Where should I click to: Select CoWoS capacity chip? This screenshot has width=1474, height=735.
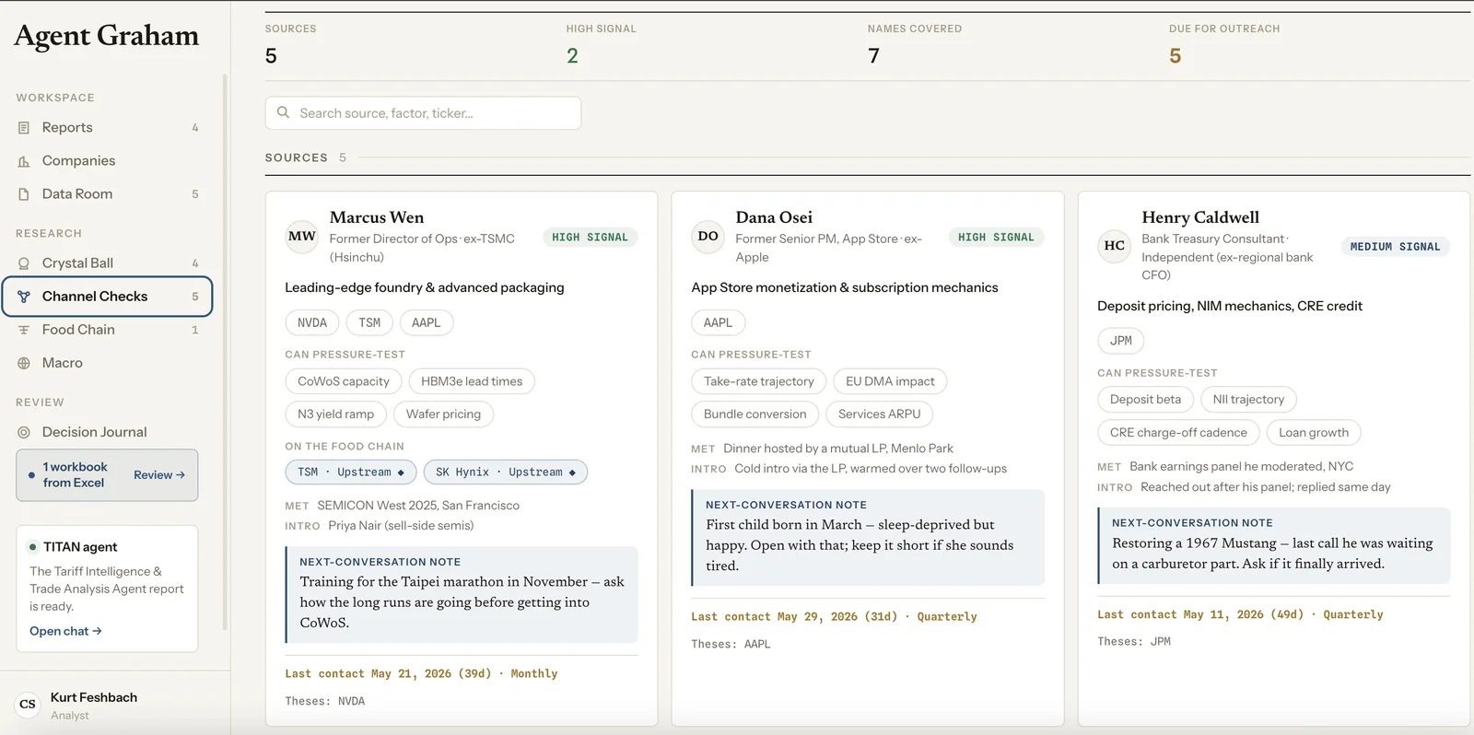coord(344,381)
